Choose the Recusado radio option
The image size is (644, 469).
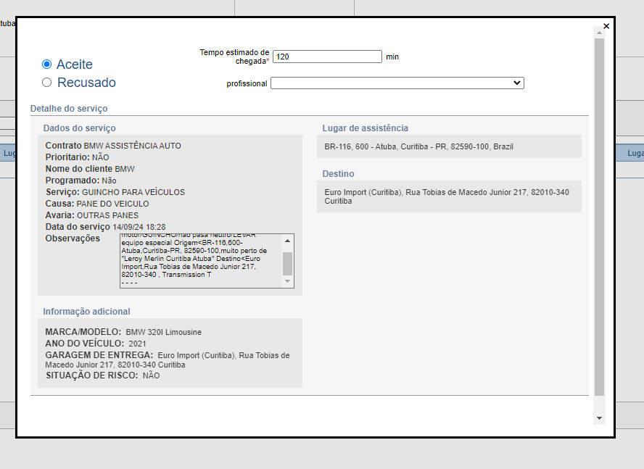pos(47,83)
